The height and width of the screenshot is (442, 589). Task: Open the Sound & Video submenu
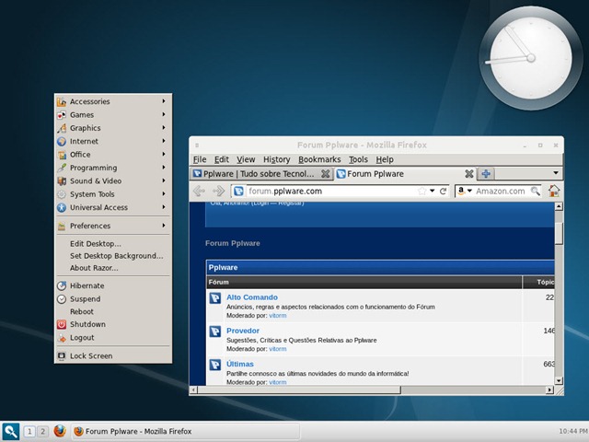(112, 180)
